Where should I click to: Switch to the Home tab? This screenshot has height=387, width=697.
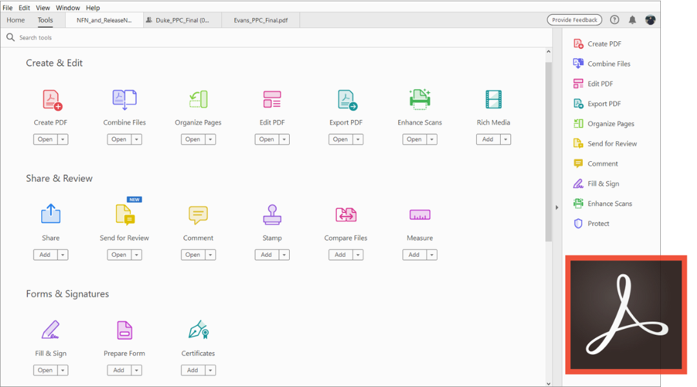pos(15,20)
